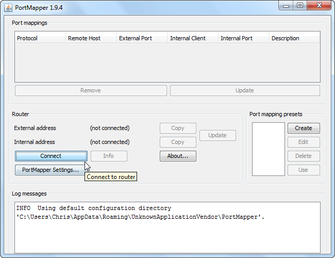Maximize the PortMapper window
This screenshot has height=258, width=335.
(x=300, y=6)
